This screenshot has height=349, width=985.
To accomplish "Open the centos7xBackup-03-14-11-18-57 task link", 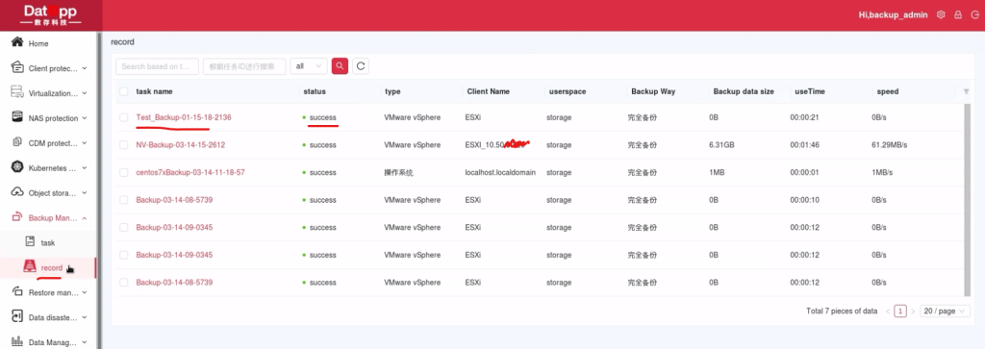I will [x=190, y=173].
